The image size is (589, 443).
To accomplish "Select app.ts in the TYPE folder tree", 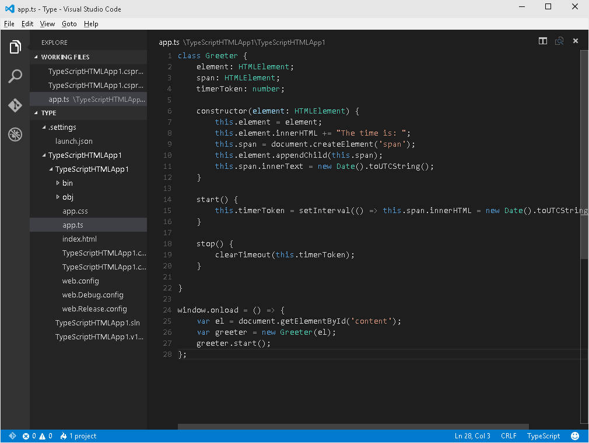I will pos(88,225).
